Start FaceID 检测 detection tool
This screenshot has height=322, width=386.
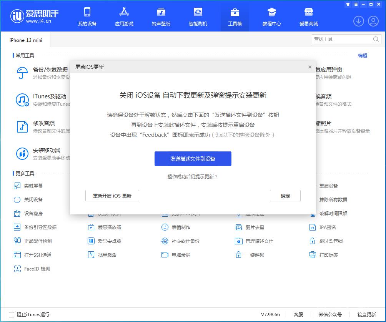(35, 269)
